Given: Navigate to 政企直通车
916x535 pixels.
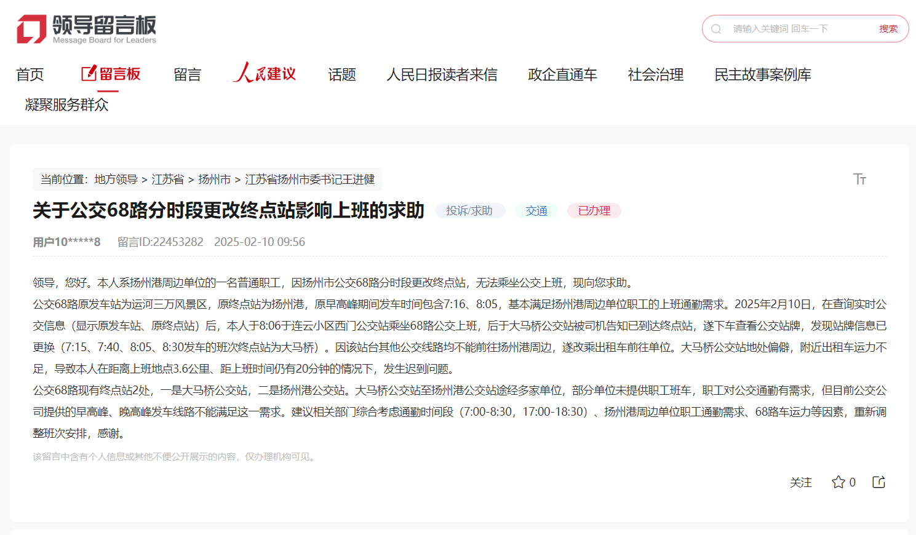Looking at the screenshot, I should tap(562, 74).
